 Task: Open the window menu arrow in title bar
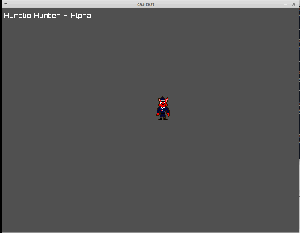[6, 4]
